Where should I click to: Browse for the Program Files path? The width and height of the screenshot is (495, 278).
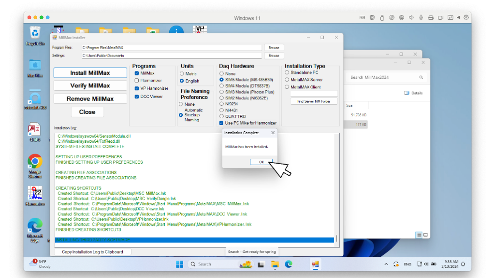click(274, 48)
